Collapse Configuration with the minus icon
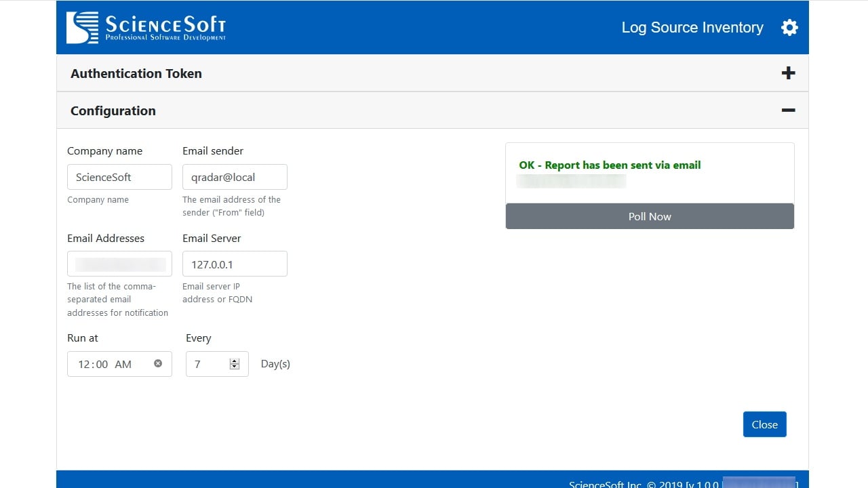Viewport: 868px width, 488px height. pos(788,110)
